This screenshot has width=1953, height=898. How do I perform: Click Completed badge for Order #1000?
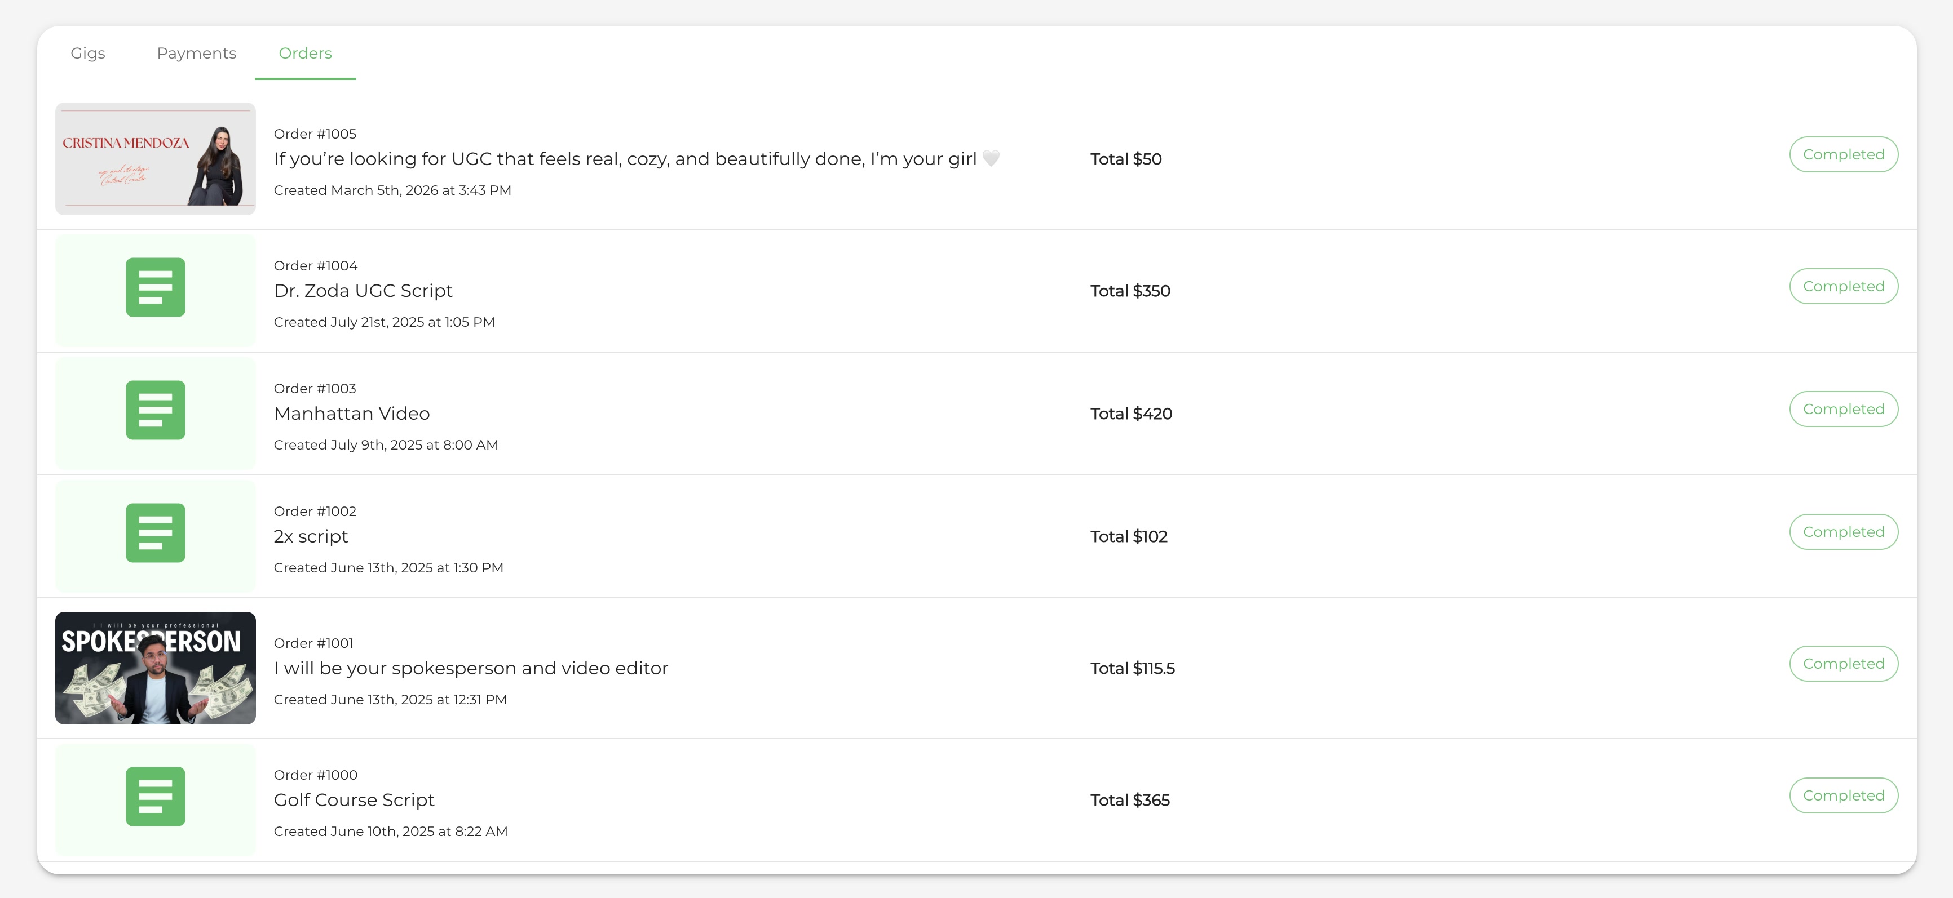(1843, 795)
